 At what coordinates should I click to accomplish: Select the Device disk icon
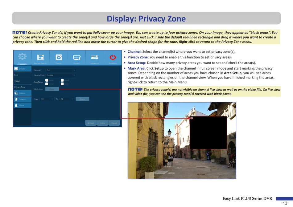[59, 57]
